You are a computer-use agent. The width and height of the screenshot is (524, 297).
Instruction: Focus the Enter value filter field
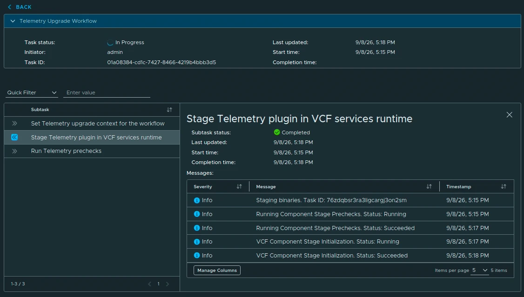tap(107, 93)
